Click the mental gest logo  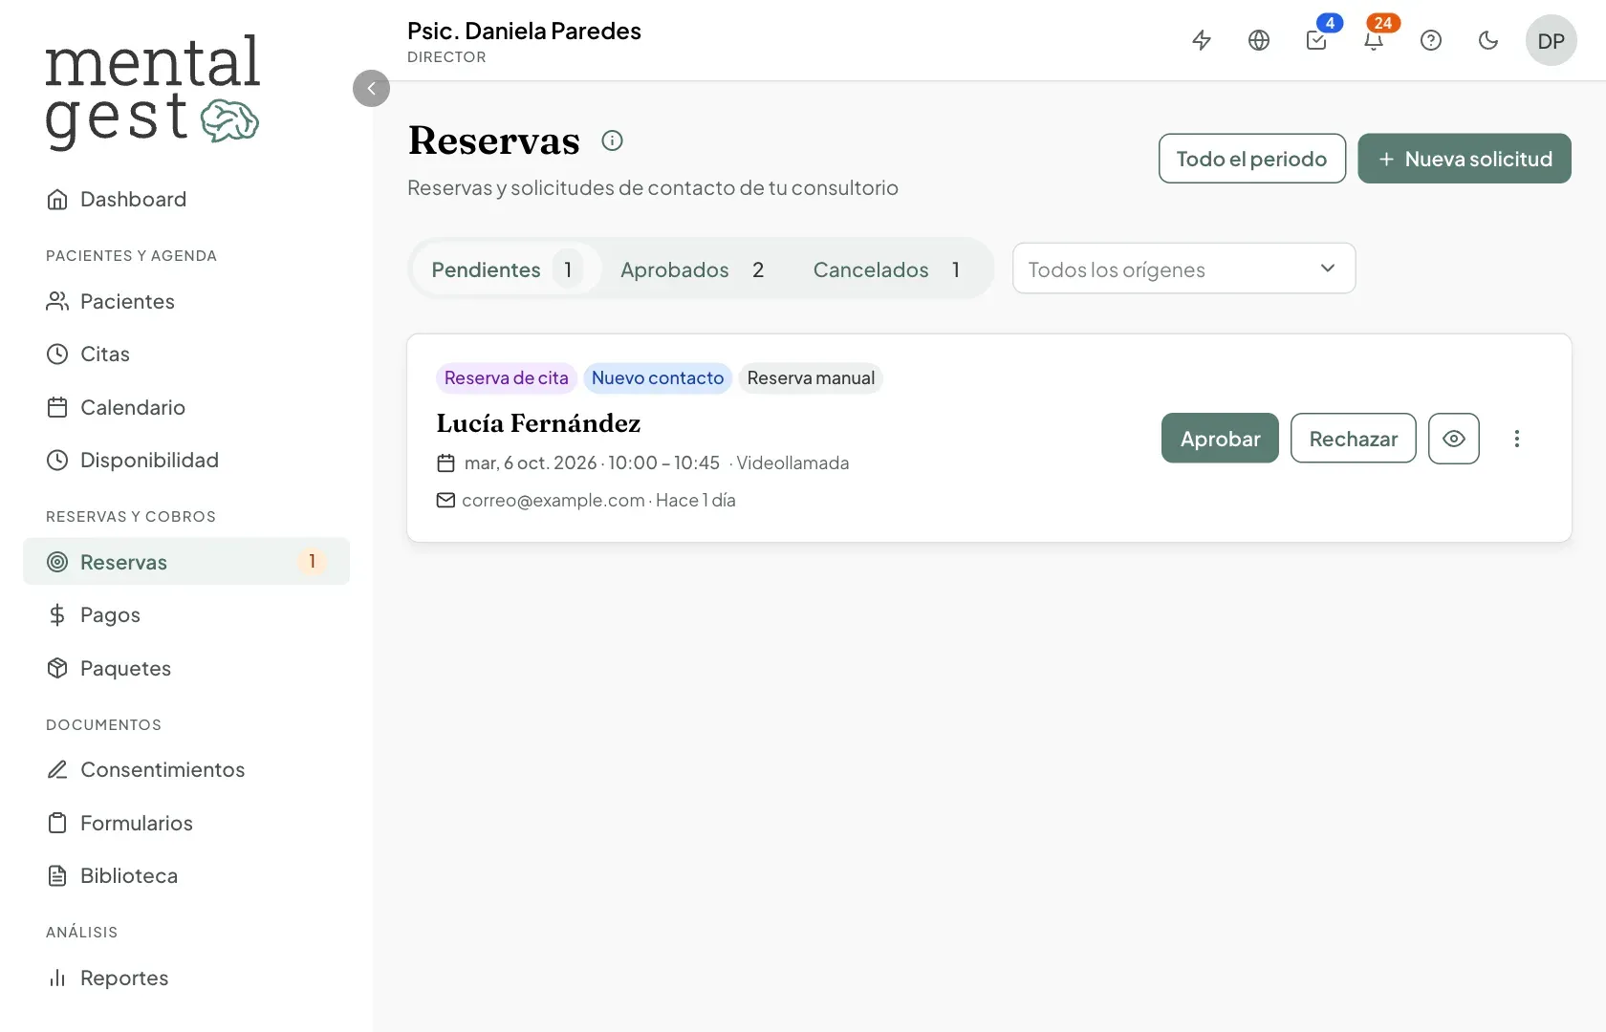click(152, 92)
